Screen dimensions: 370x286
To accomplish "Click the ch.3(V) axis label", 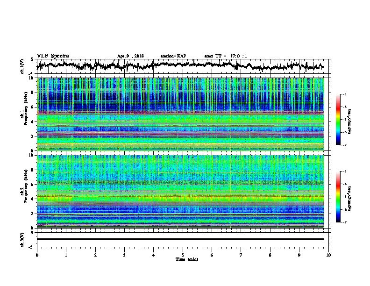I will (22, 240).
